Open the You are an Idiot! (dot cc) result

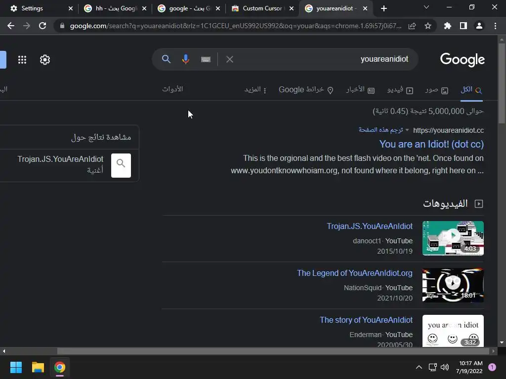click(x=431, y=144)
